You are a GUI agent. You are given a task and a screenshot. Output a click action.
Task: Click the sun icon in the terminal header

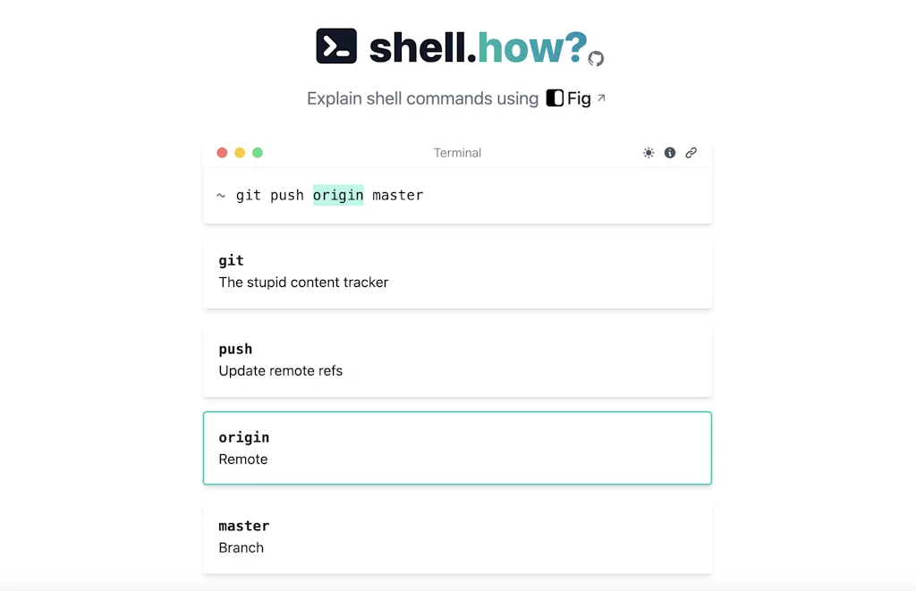(649, 153)
